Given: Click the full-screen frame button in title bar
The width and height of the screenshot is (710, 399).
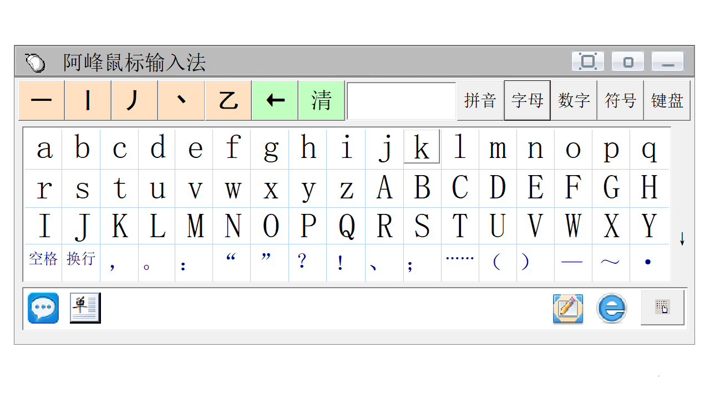Looking at the screenshot, I should click(x=587, y=62).
